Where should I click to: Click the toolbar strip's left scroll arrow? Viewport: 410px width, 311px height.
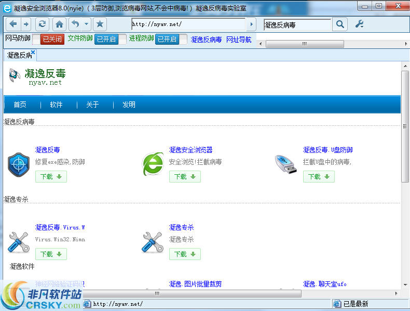tap(261, 44)
